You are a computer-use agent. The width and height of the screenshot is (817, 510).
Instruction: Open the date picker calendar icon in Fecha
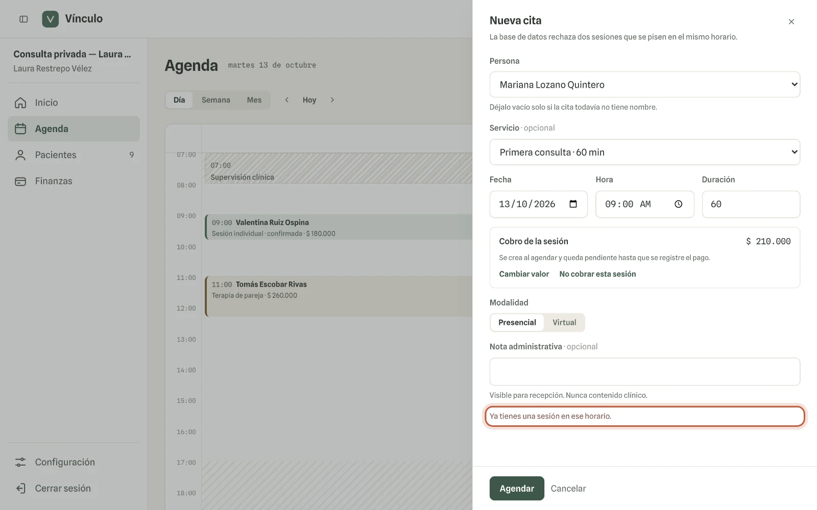(573, 204)
